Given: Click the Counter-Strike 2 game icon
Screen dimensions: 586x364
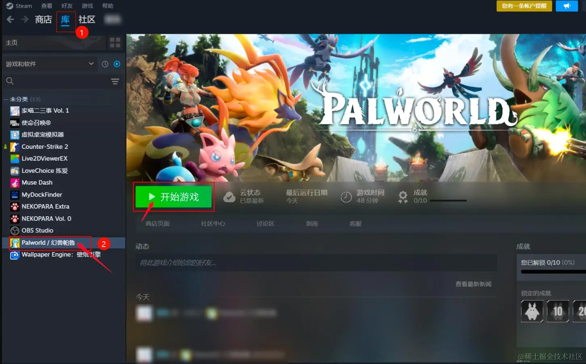Looking at the screenshot, I should [x=15, y=147].
